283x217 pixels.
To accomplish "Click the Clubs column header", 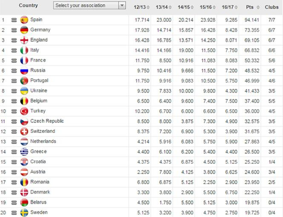I will [x=271, y=7].
